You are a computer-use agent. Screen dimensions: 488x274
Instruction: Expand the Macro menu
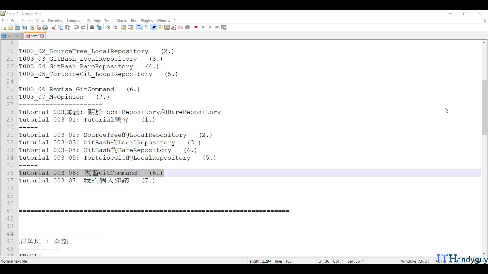click(122, 21)
